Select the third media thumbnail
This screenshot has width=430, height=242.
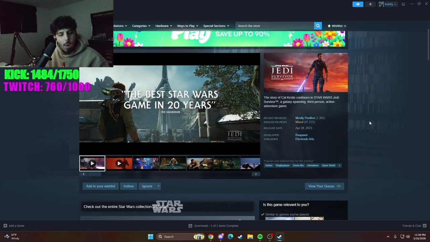[146, 163]
